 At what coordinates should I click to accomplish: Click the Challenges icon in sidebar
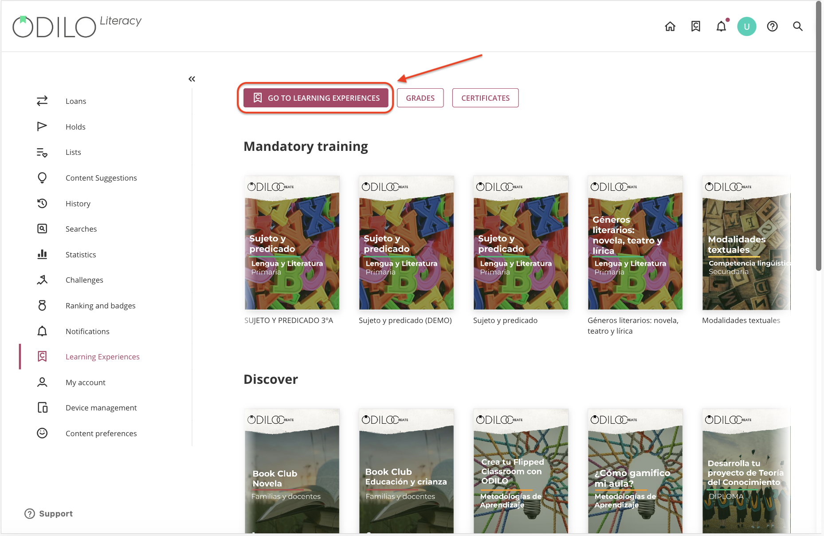[42, 280]
